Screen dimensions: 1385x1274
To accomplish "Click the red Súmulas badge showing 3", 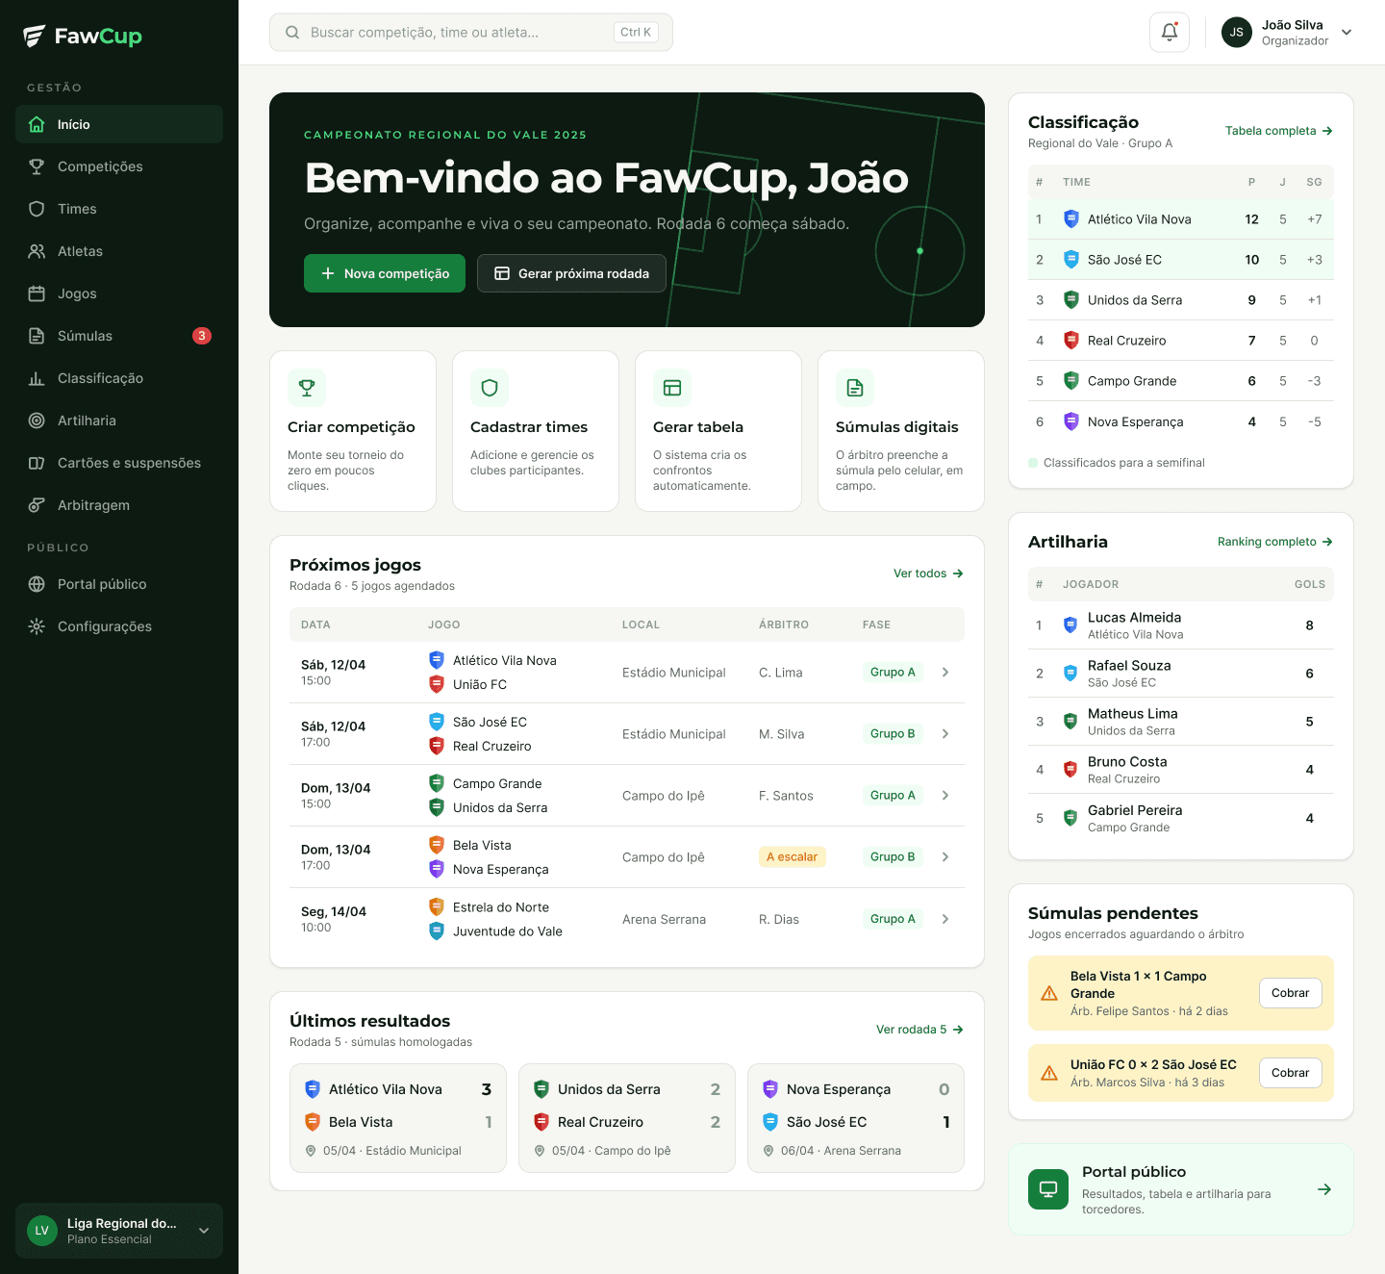I will click(x=202, y=336).
